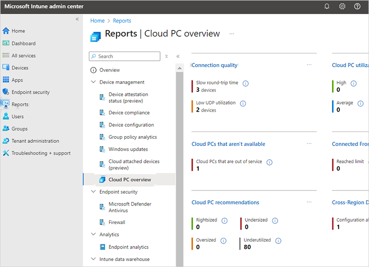This screenshot has width=369, height=267.
Task: Open more options for Connection quality card
Action: point(309,65)
